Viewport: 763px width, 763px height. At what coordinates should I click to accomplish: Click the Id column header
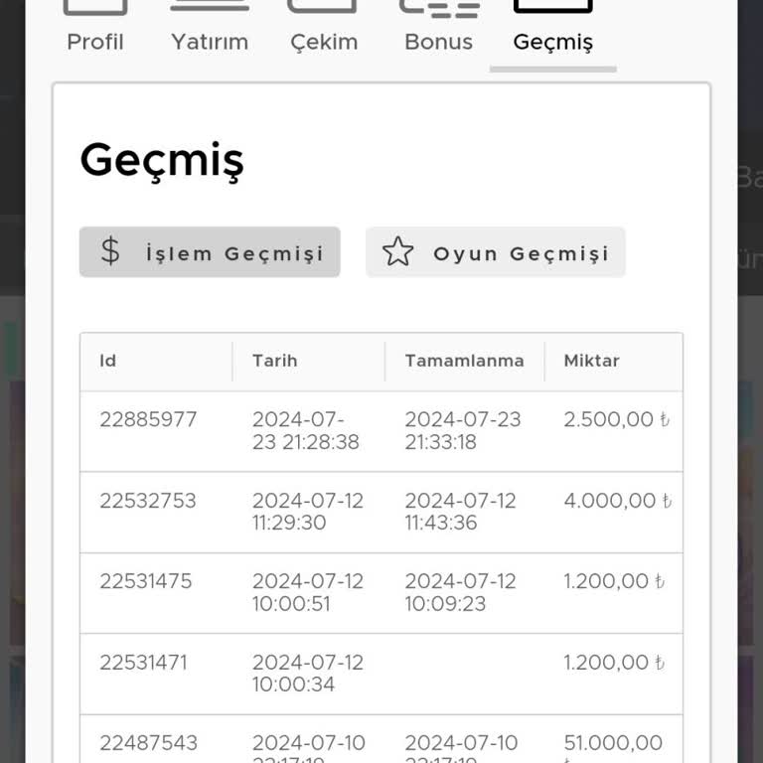pos(108,361)
